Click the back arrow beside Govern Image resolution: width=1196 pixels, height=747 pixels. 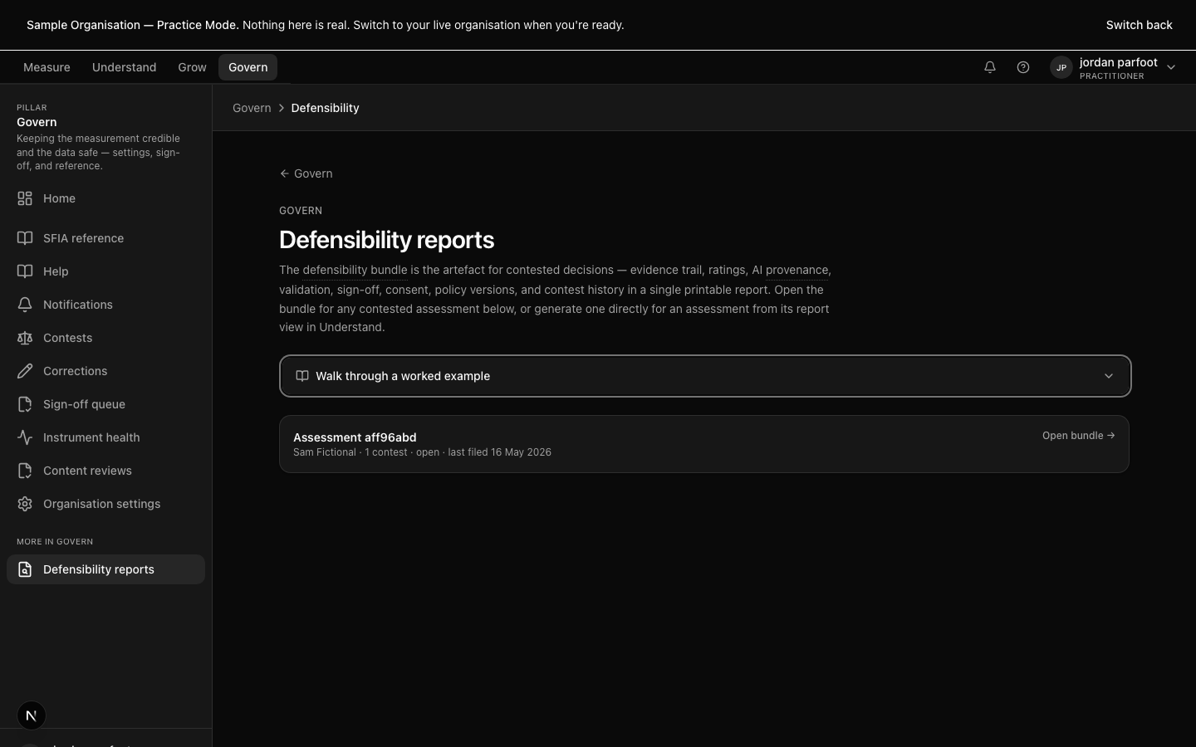tap(284, 173)
